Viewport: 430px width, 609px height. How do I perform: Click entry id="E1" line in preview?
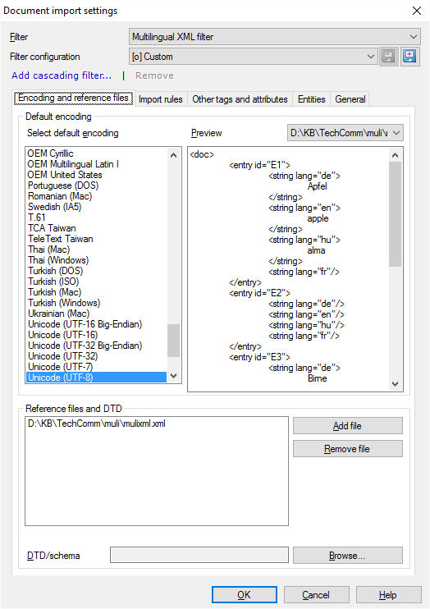click(x=259, y=165)
